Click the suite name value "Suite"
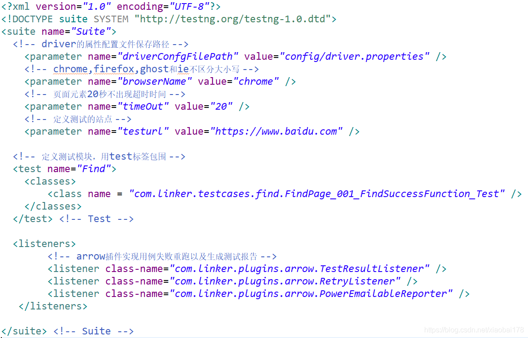The width and height of the screenshot is (528, 338). 91,31
